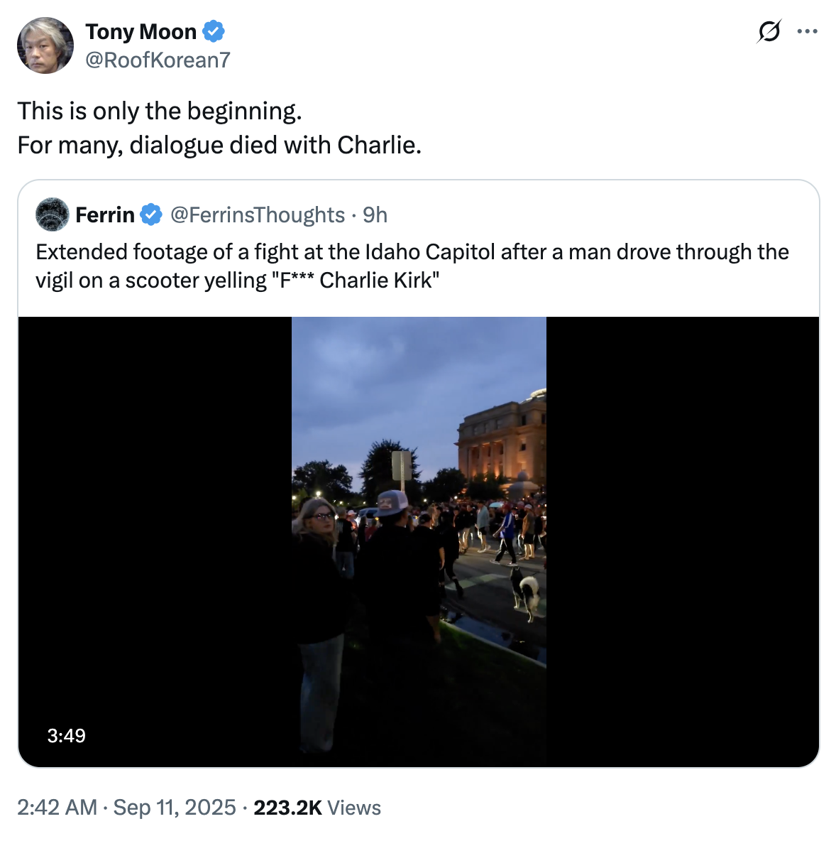Open the quoted post about Idaho Capitol fight
Image resolution: width=836 pixels, height=841 pixels.
click(x=412, y=266)
